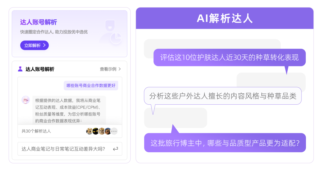Click the 立即解析 button
Screen dimensions: 323x172
pyautogui.click(x=34, y=45)
